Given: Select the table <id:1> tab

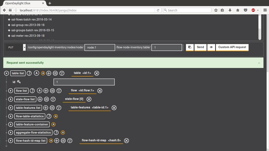Looking at the screenshot, I should (82, 73).
